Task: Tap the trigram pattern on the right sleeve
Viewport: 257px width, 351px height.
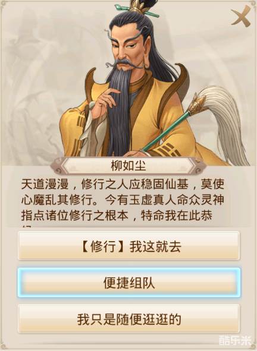Action: tap(167, 150)
